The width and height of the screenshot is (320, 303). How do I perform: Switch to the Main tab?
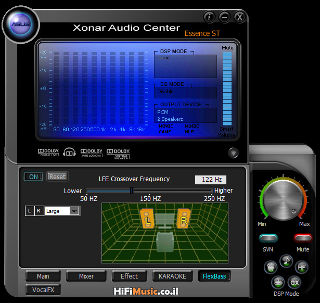point(43,276)
